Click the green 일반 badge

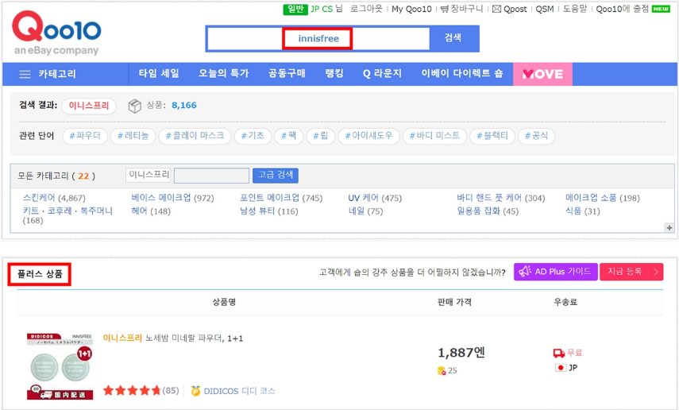pyautogui.click(x=295, y=9)
